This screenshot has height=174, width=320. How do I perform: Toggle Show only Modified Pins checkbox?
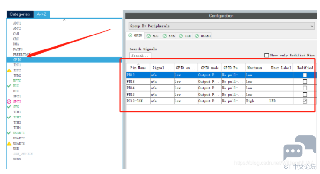pyautogui.click(x=266, y=56)
